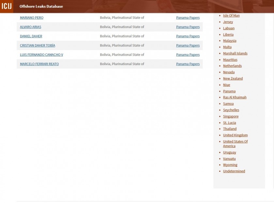Browse the United States Of America jurisdiction
This screenshot has height=203, width=274.
235,144
